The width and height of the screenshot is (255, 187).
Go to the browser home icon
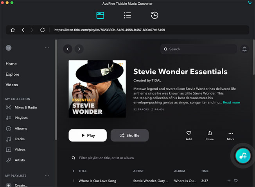pos(13,30)
